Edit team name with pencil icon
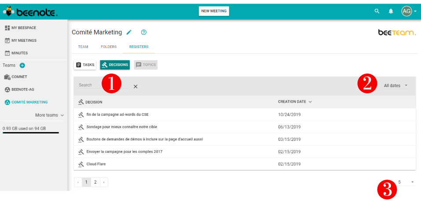The height and width of the screenshot is (203, 421). [x=129, y=32]
